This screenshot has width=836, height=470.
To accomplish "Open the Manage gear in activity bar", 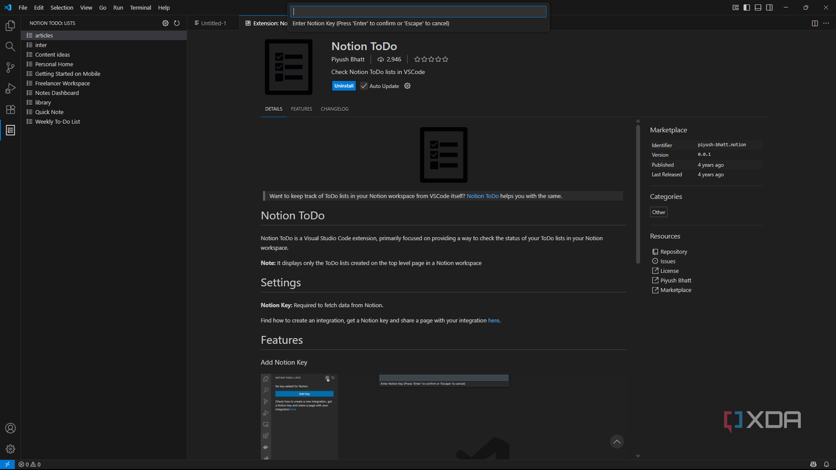I will [10, 449].
